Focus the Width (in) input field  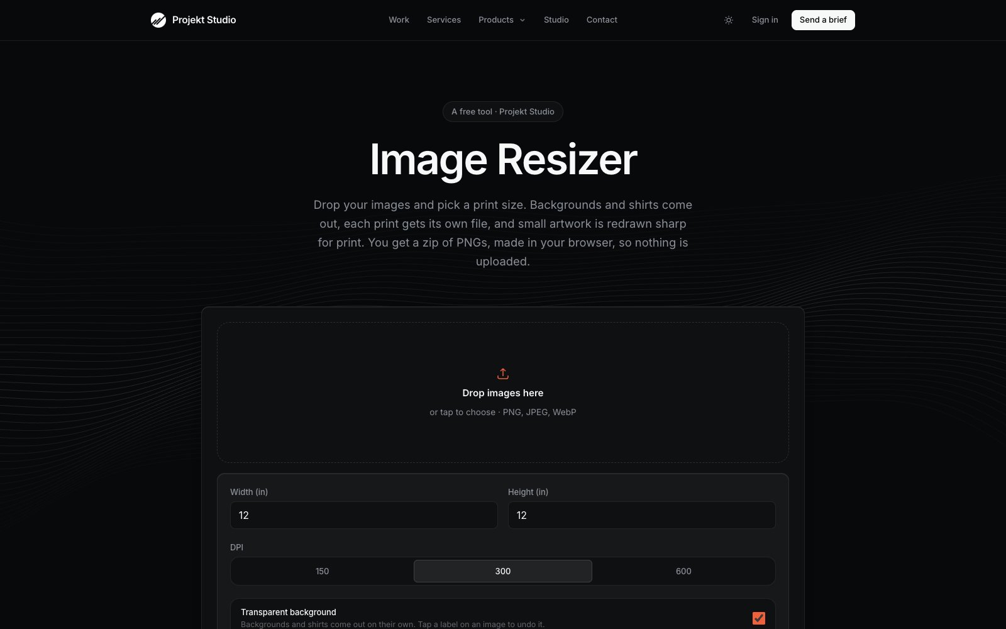point(364,515)
